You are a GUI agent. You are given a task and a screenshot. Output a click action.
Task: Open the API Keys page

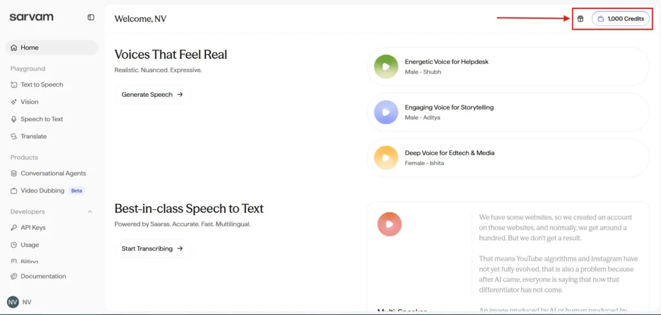33,228
